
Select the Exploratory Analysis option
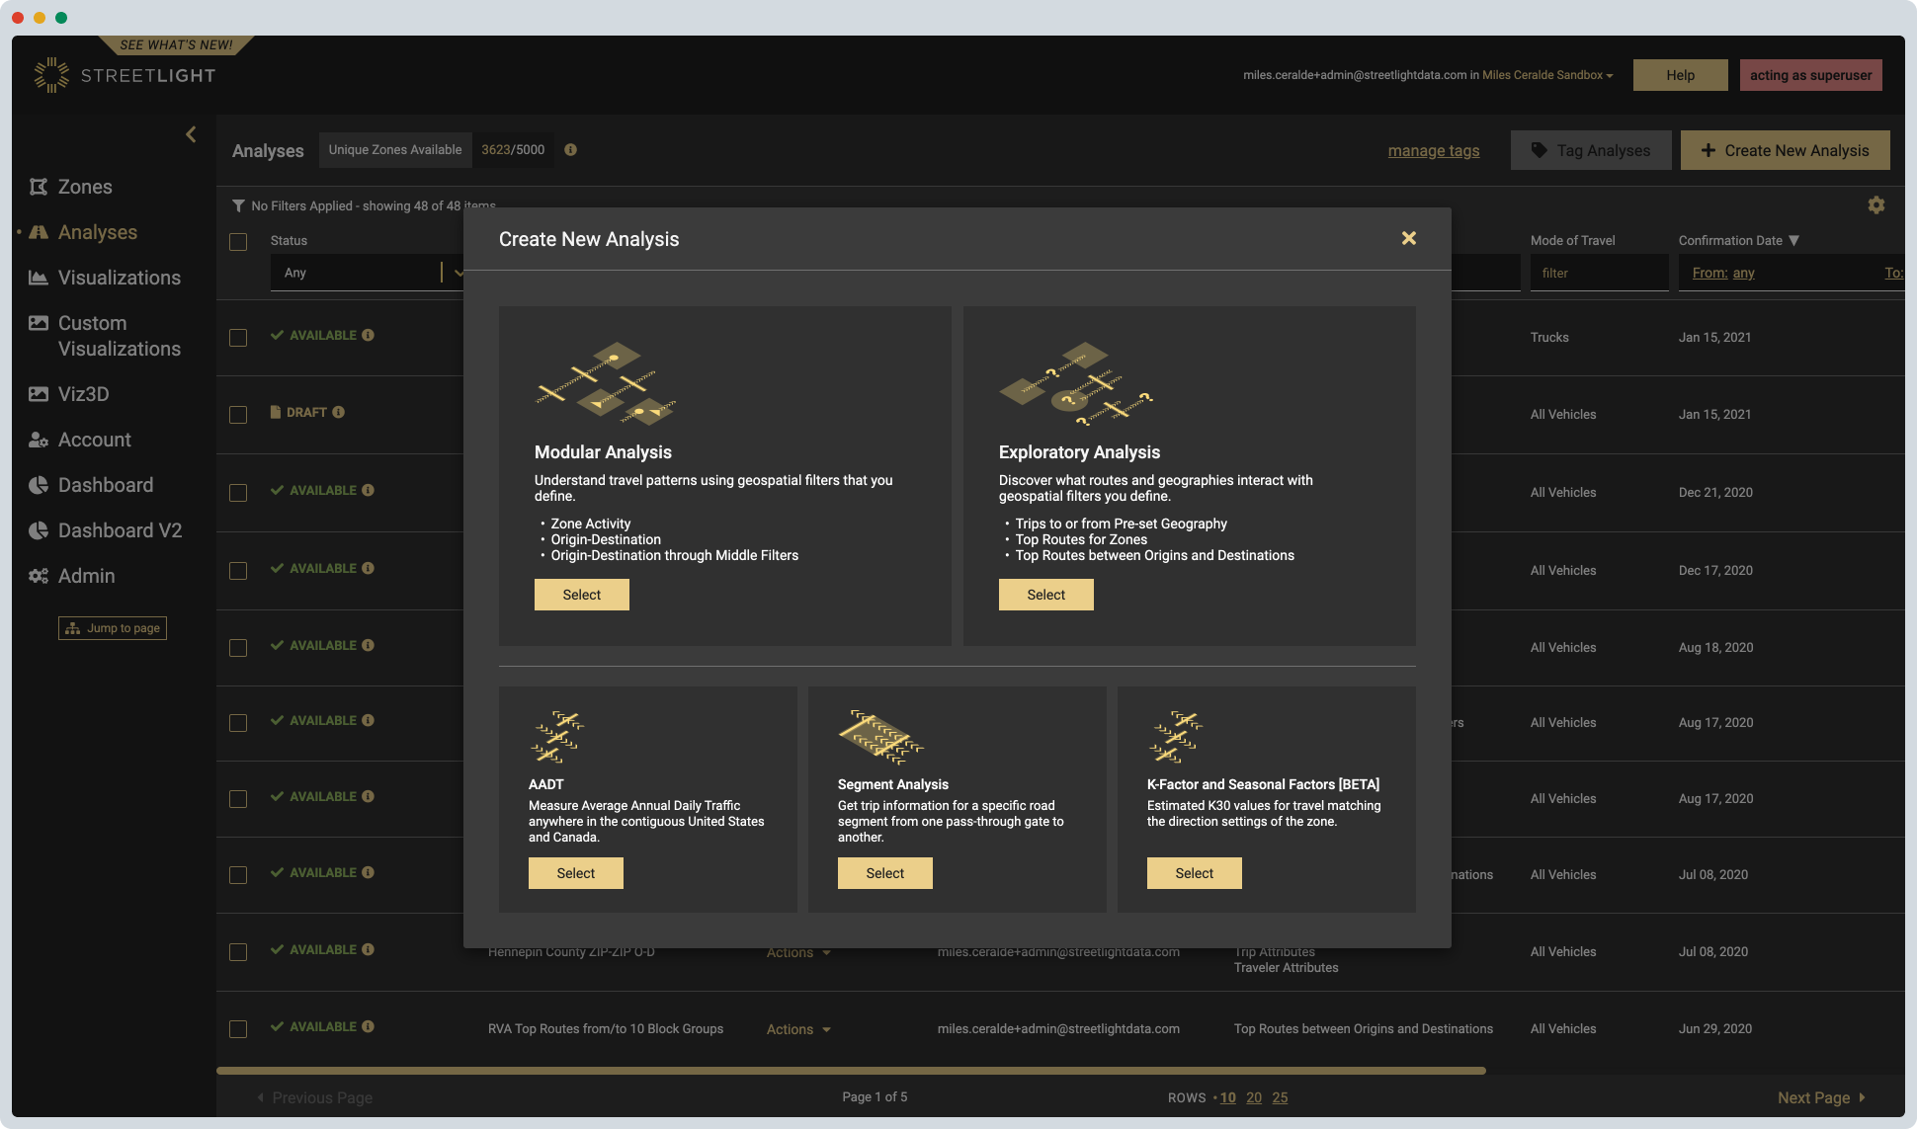pyautogui.click(x=1045, y=595)
